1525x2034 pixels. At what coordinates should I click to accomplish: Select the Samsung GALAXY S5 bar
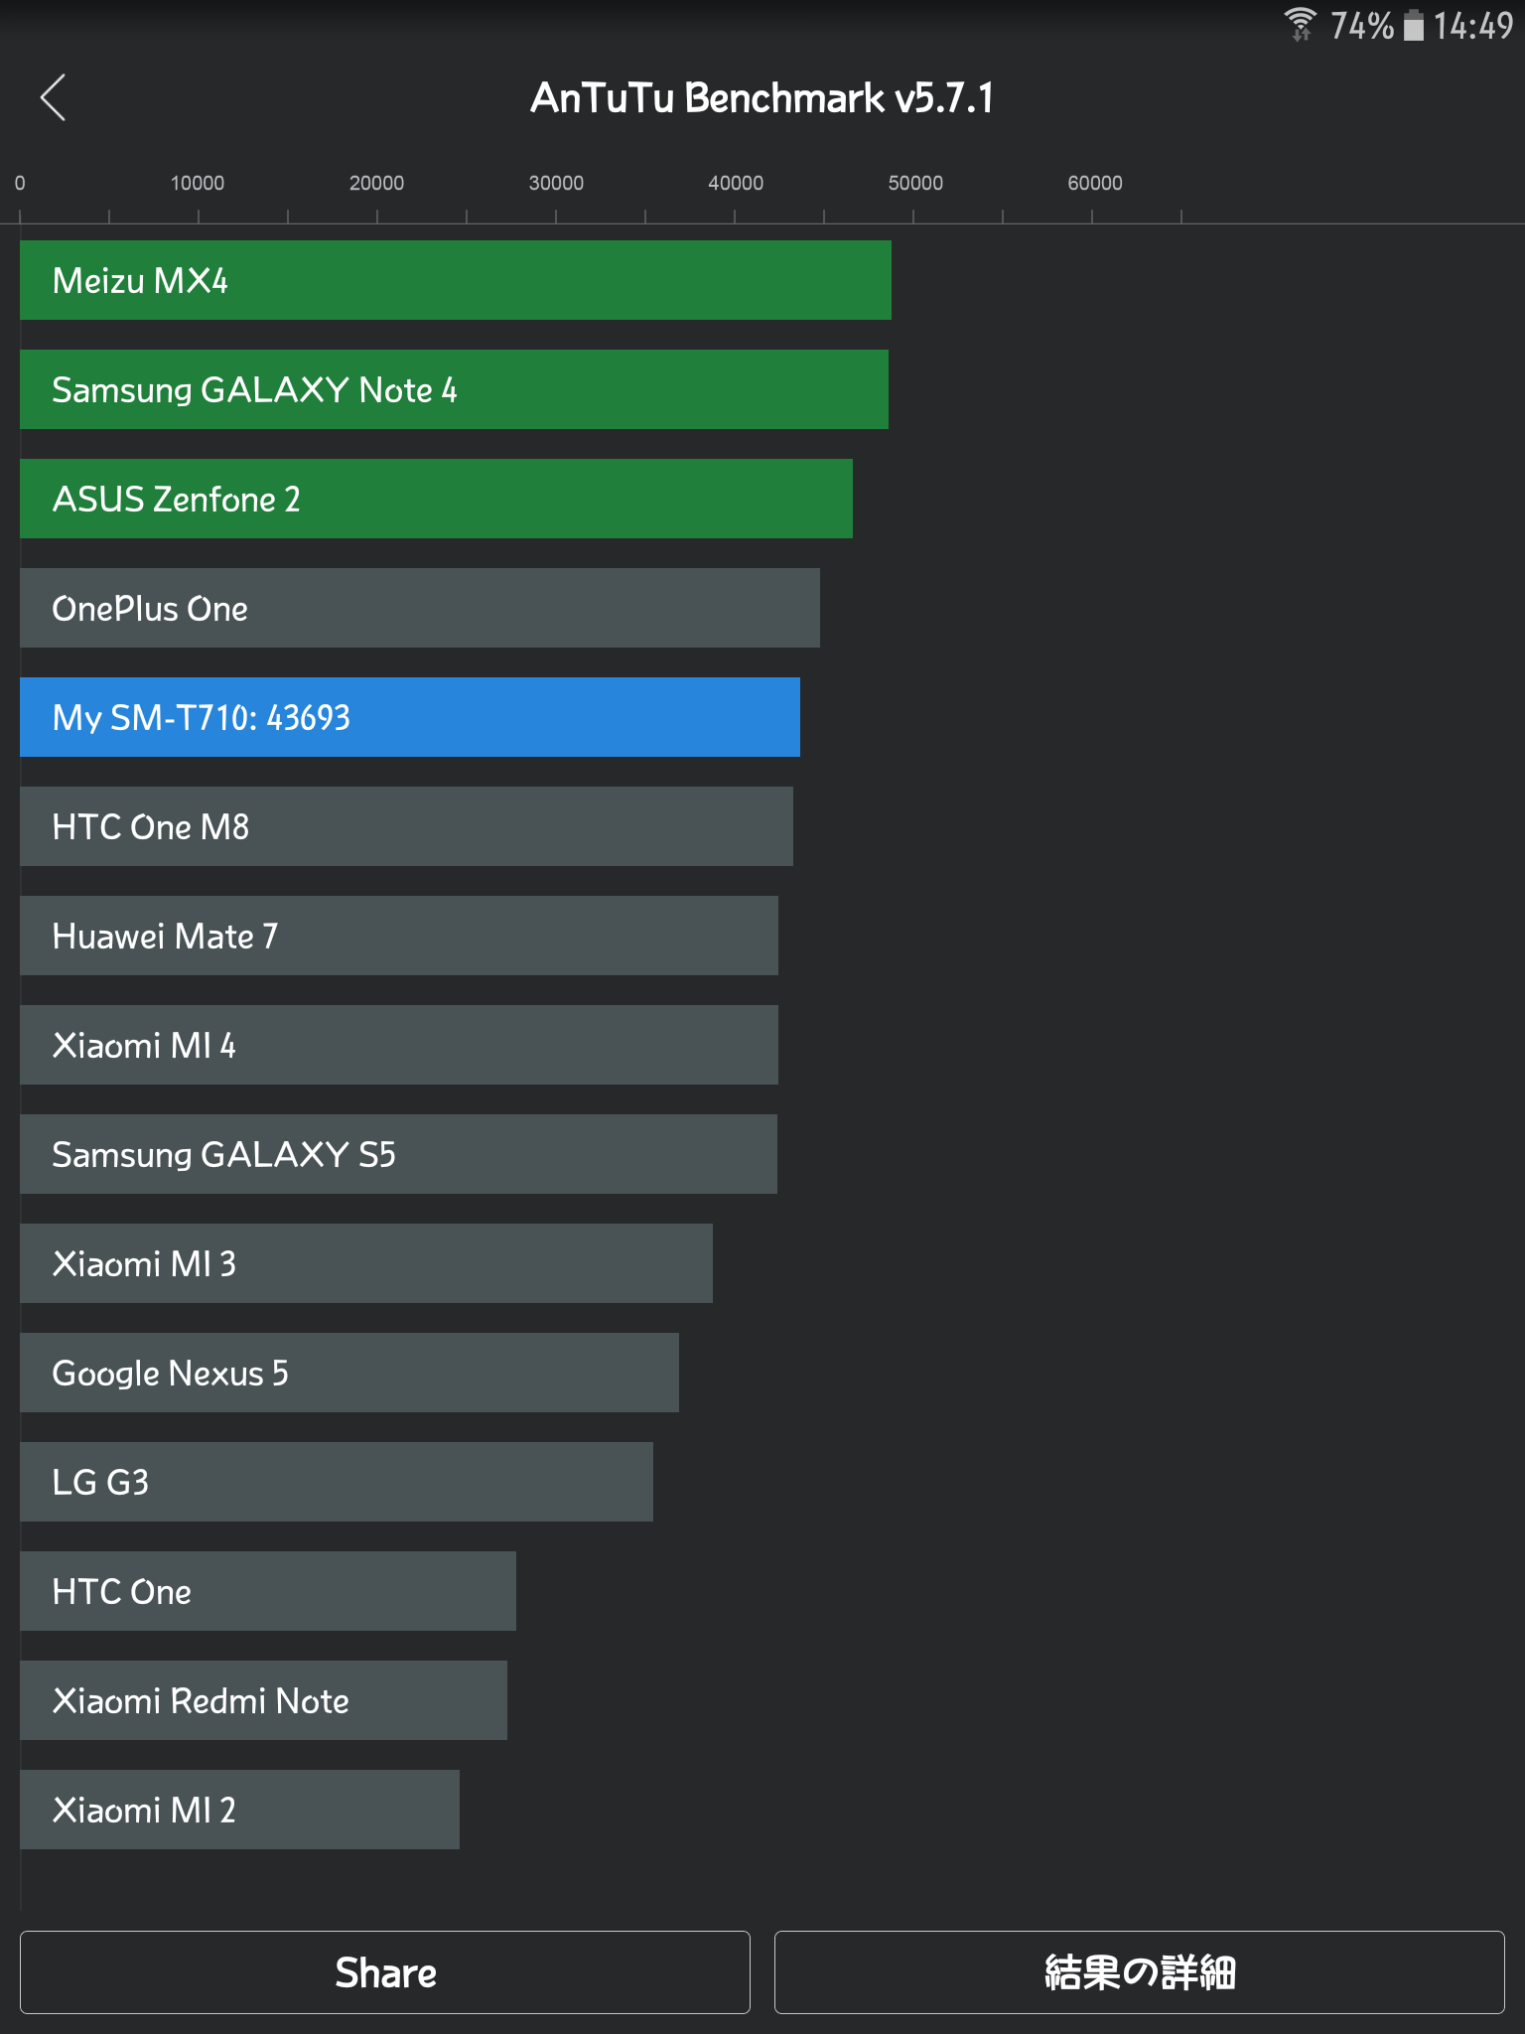pos(398,1154)
